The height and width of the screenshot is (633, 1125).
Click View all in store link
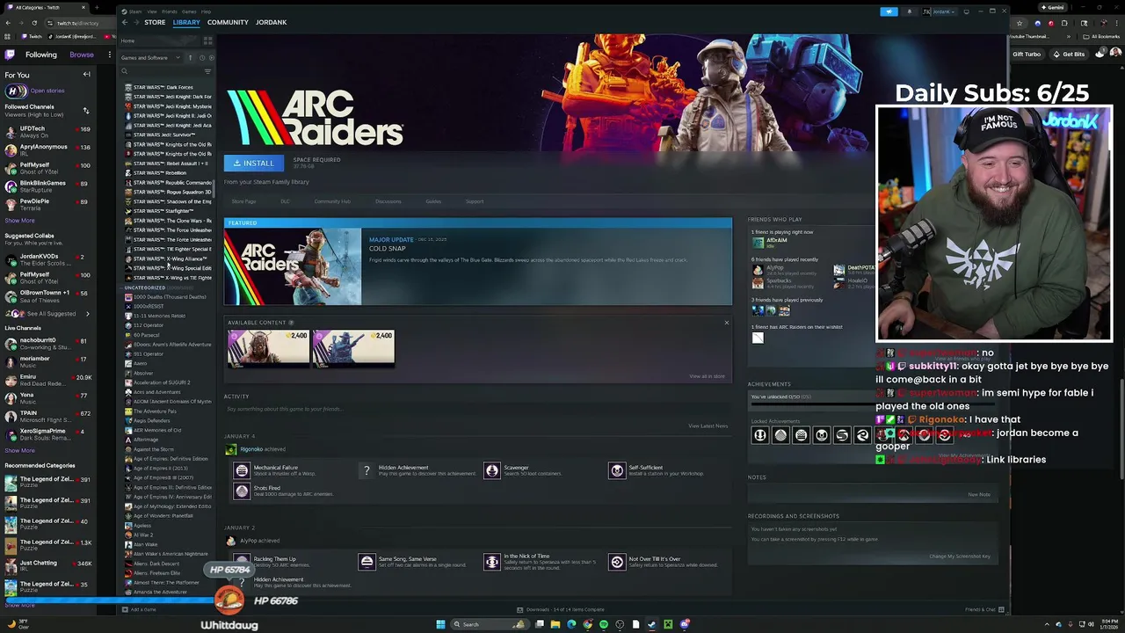pyautogui.click(x=708, y=376)
